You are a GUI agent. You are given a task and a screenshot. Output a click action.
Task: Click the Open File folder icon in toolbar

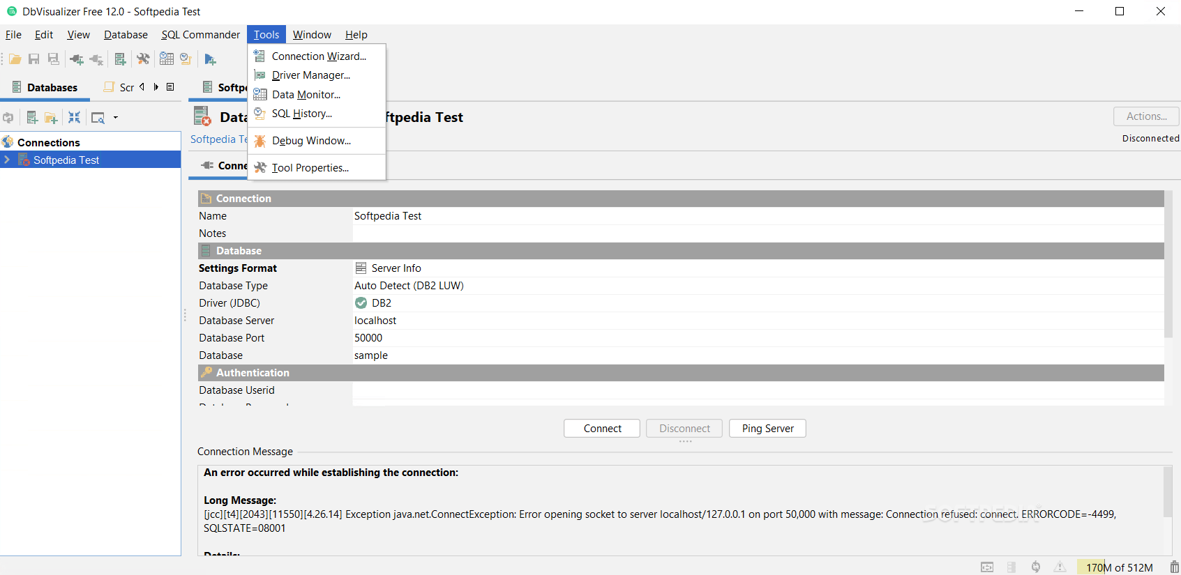tap(15, 59)
